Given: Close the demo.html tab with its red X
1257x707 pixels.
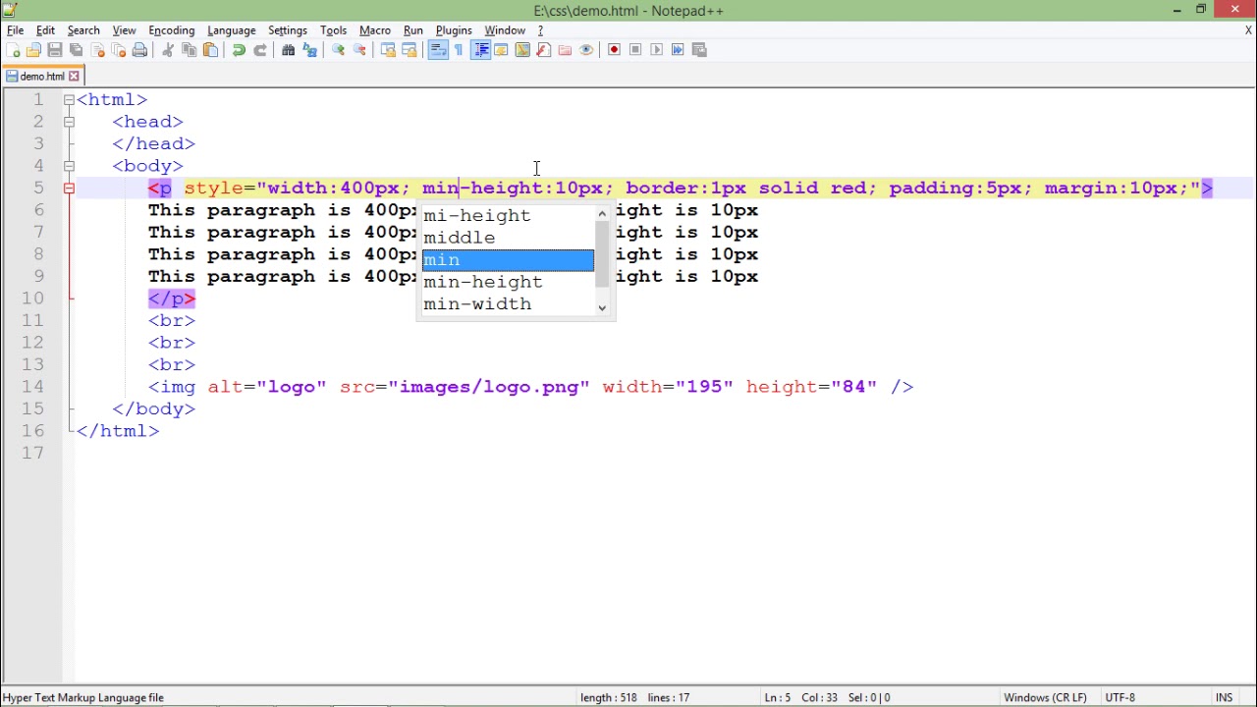Looking at the screenshot, I should coord(74,77).
